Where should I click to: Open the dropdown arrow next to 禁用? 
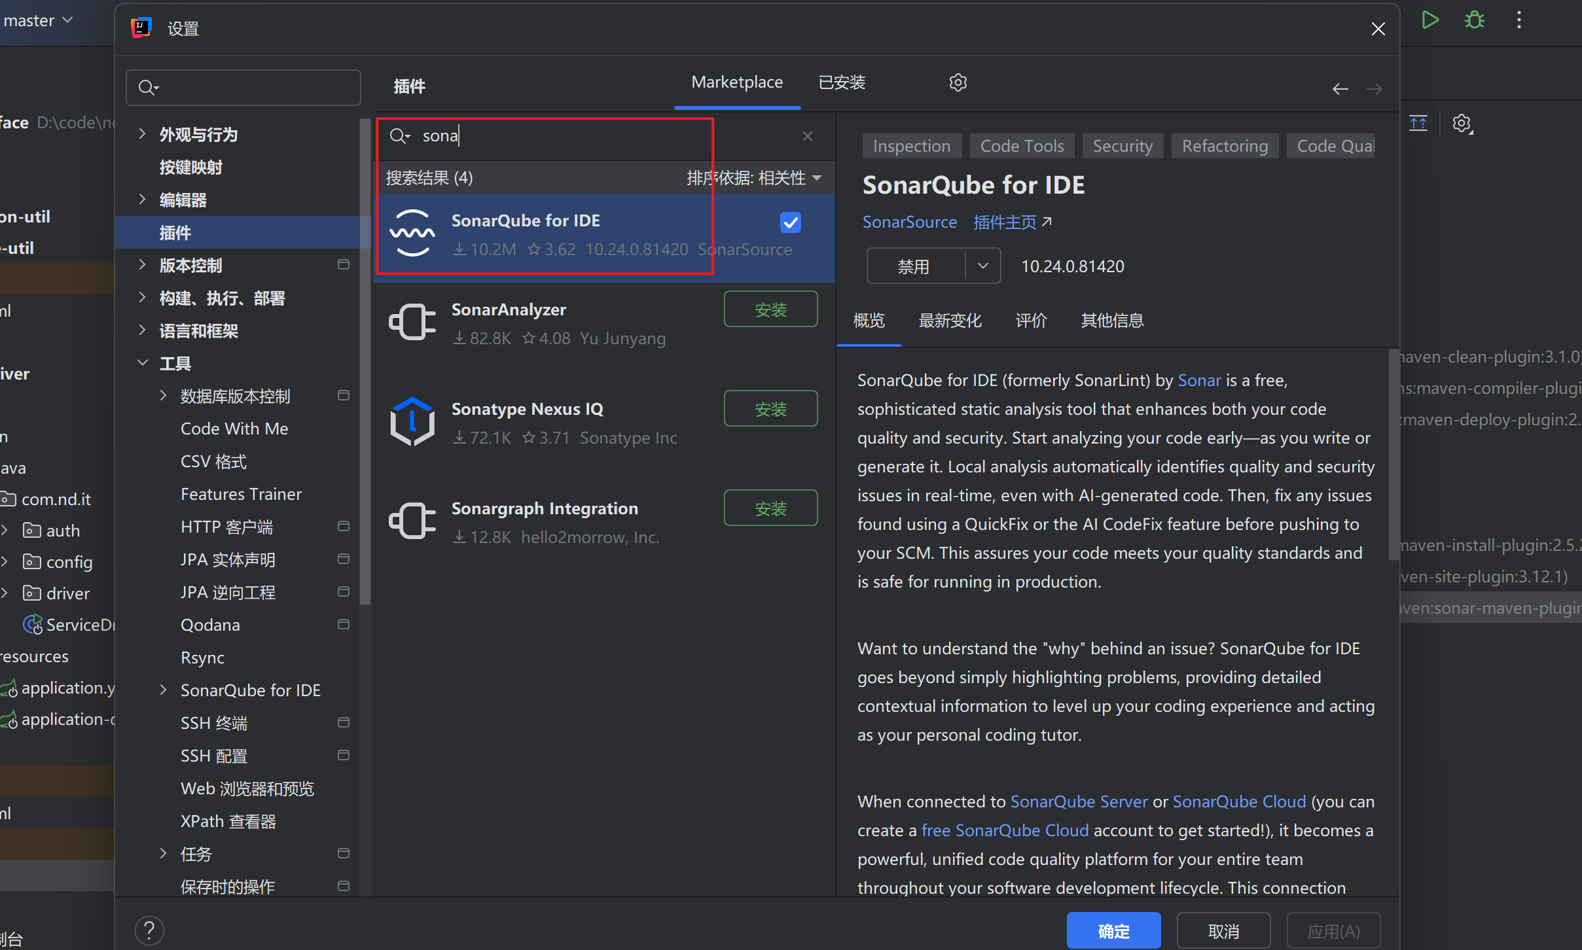(x=982, y=266)
